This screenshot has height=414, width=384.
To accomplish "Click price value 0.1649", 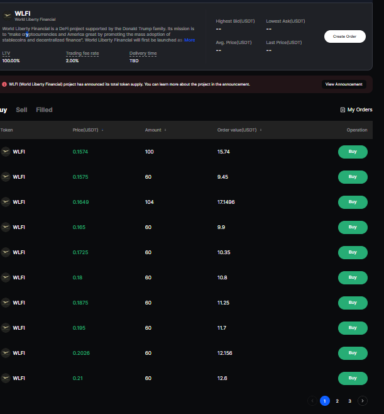I will click(80, 202).
